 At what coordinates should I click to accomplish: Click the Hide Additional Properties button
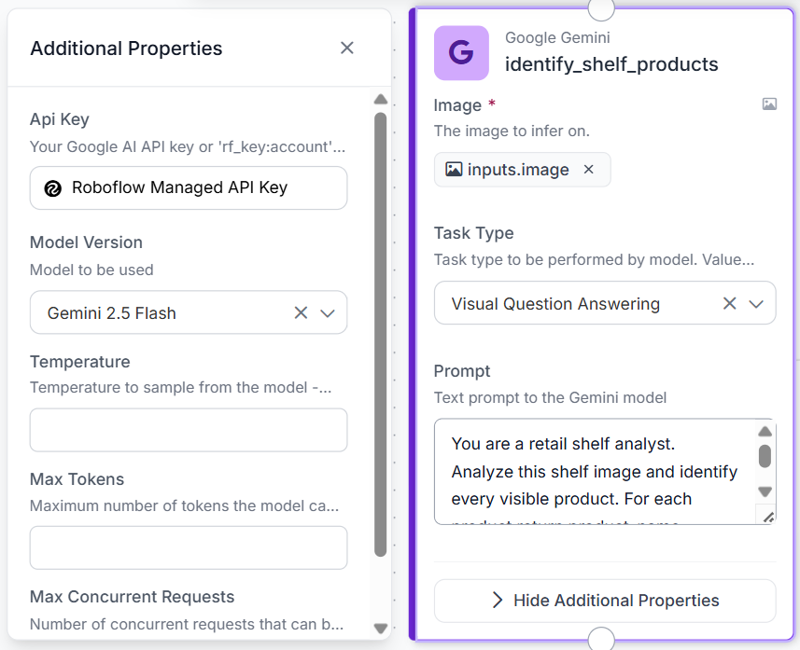(605, 601)
